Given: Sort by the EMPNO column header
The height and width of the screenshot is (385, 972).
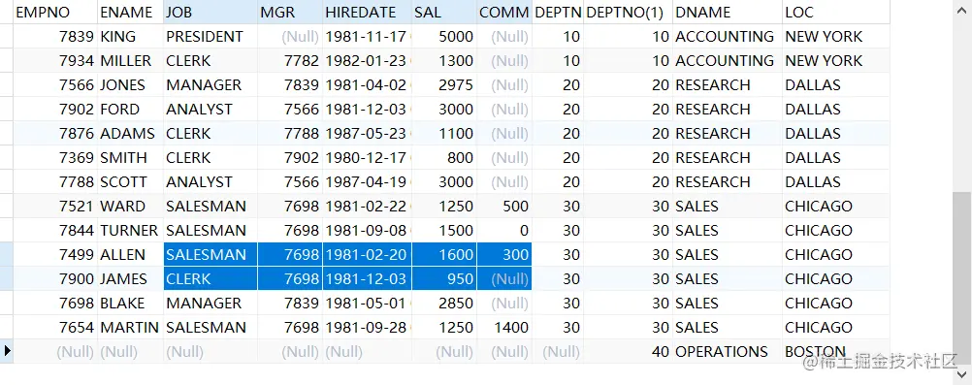Looking at the screenshot, I should pos(54,12).
